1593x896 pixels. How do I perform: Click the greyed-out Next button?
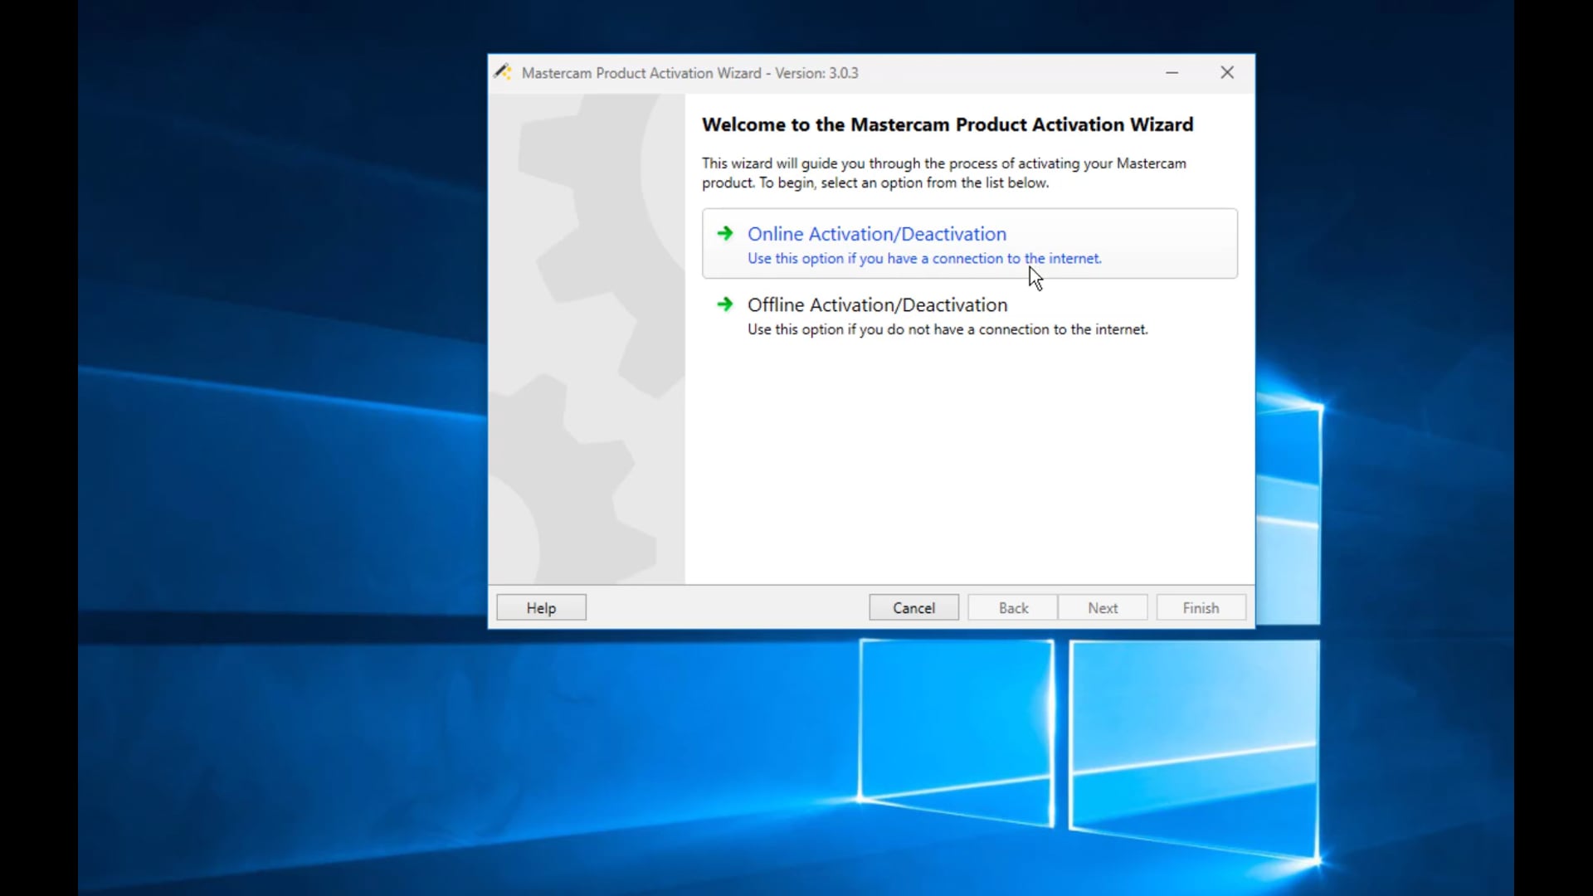pos(1103,607)
